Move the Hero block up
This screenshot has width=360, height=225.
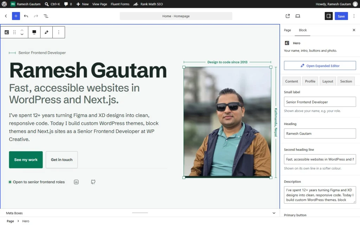(22, 30)
